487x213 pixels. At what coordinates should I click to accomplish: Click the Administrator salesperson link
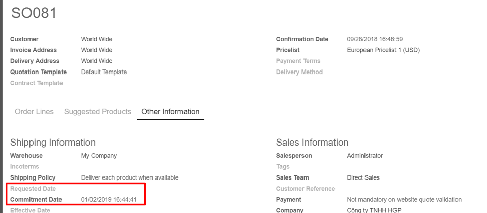pyautogui.click(x=365, y=156)
